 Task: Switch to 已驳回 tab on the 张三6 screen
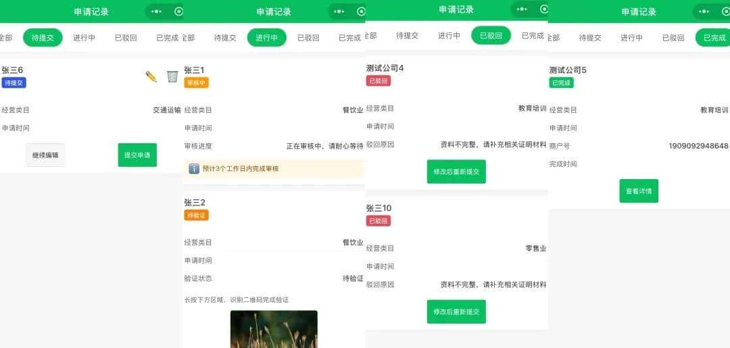126,38
